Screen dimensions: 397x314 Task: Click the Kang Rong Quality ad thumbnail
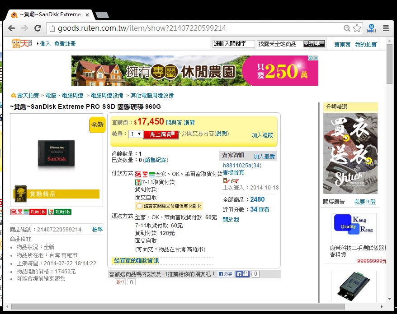[x=354, y=228]
